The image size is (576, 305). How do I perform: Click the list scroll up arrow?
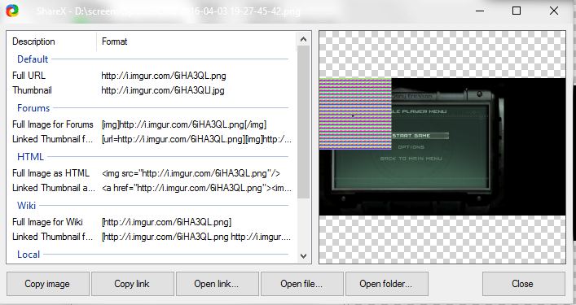click(x=303, y=39)
